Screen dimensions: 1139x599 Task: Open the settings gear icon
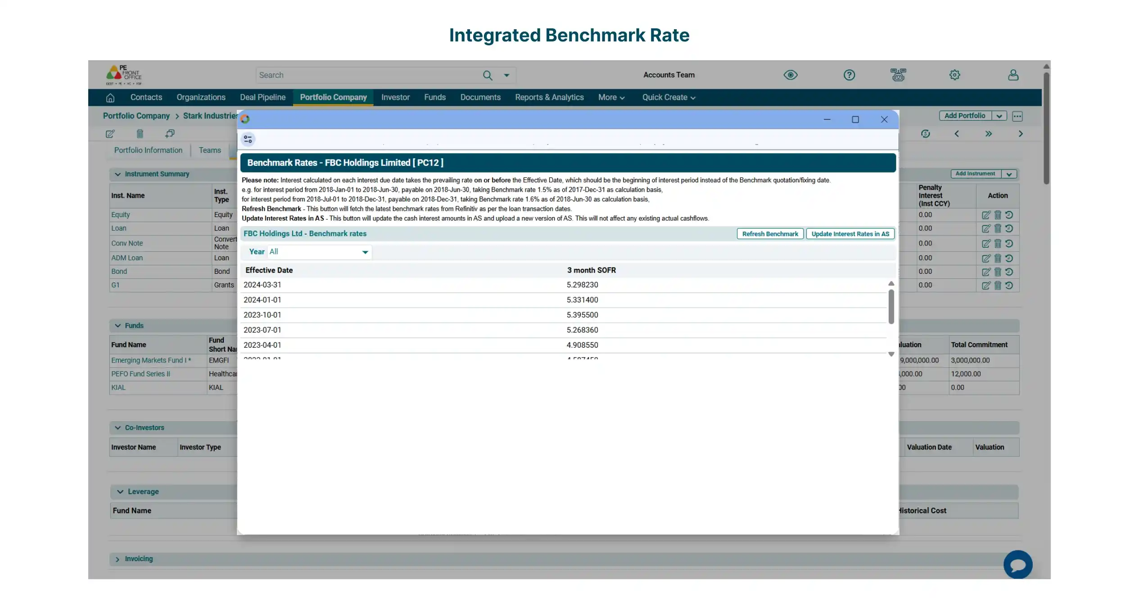click(954, 75)
